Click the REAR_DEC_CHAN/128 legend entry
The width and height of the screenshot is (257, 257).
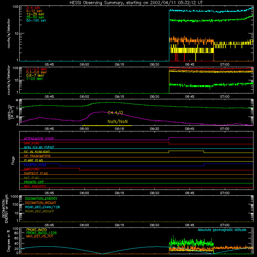tap(42, 207)
